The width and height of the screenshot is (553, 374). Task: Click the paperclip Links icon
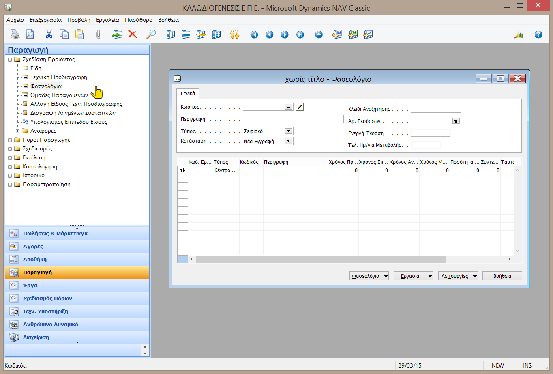point(98,34)
